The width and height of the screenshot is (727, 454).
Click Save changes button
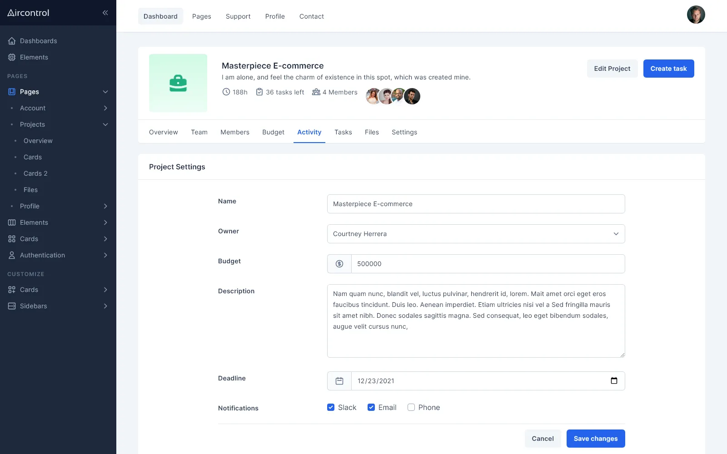[596, 439]
